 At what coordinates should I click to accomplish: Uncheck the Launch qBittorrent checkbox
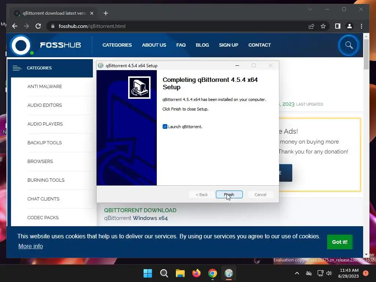click(165, 127)
